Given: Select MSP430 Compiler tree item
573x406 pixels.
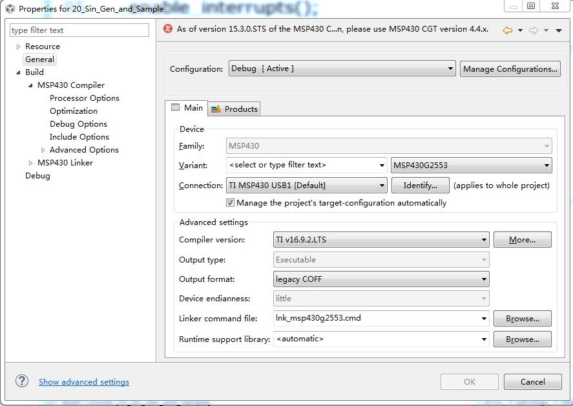Looking at the screenshot, I should 71,85.
